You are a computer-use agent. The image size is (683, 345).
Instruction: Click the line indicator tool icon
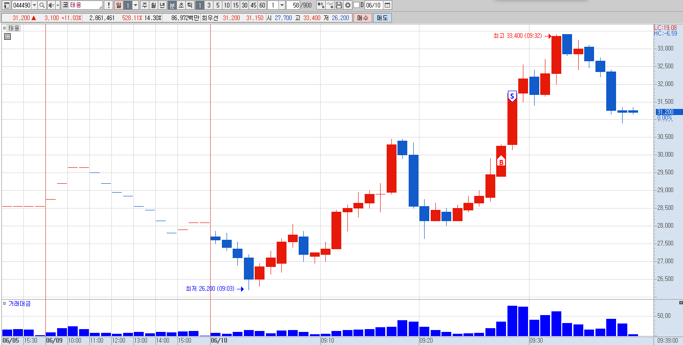tap(330, 5)
